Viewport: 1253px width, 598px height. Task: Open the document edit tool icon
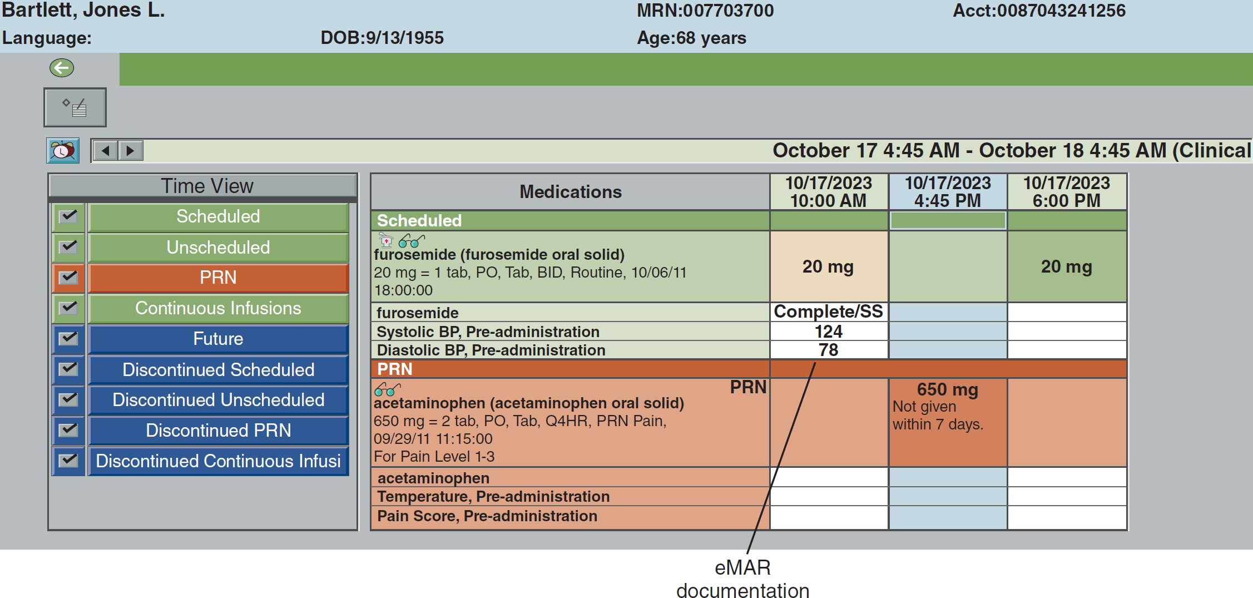click(x=75, y=107)
